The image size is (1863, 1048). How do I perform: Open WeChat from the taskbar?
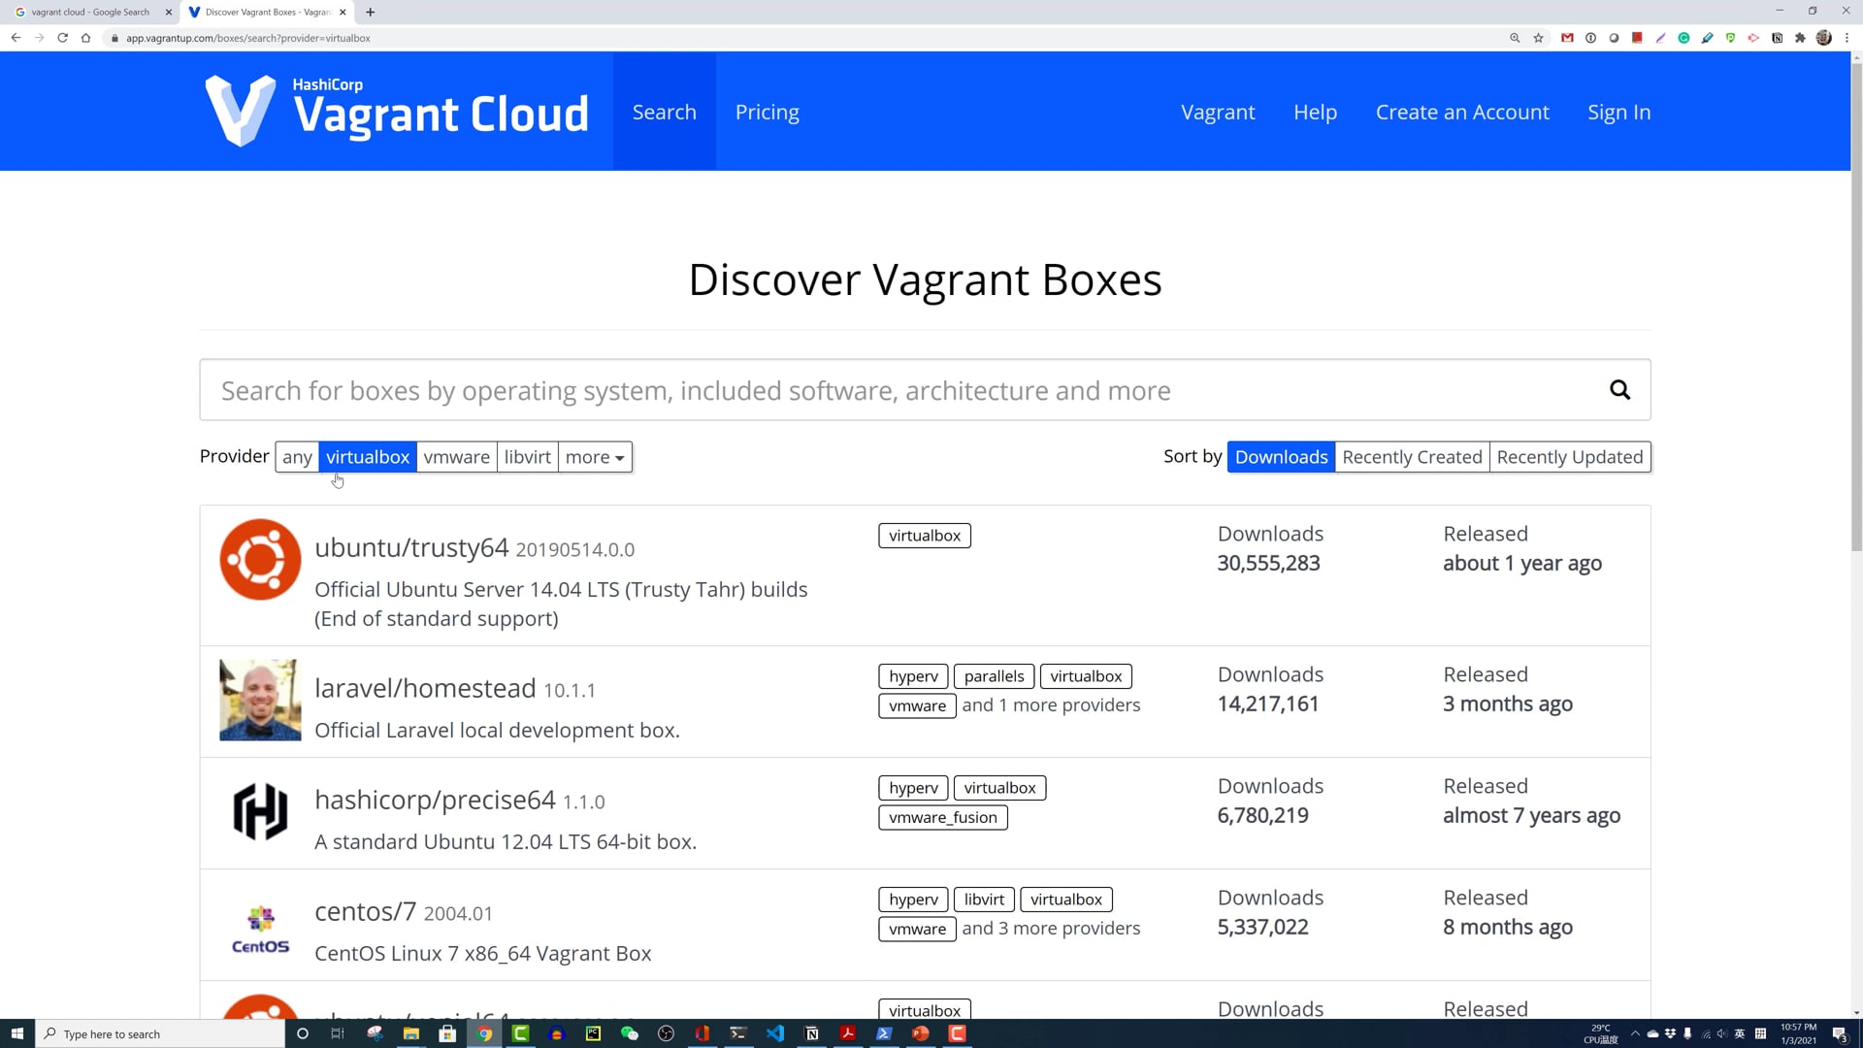coord(630,1033)
